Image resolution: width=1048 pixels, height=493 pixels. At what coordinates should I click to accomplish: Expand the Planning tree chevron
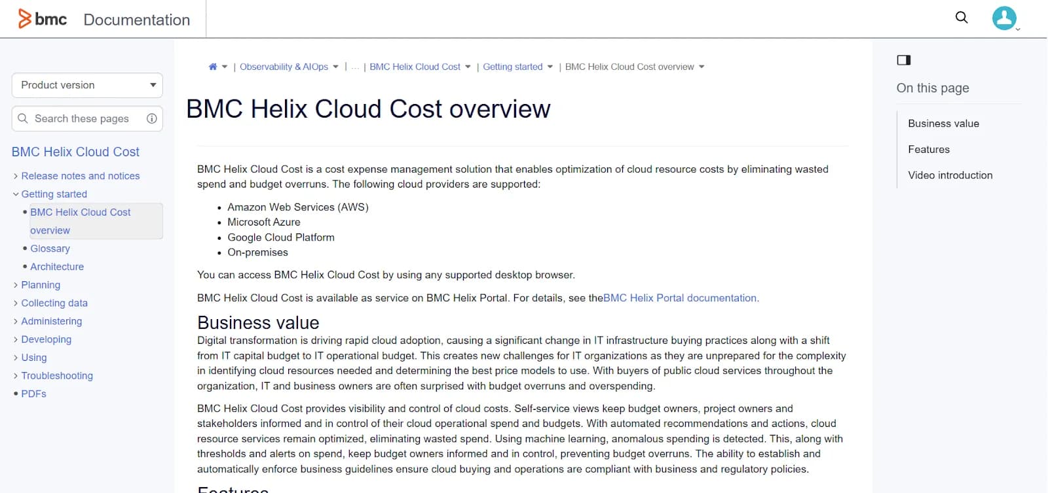click(16, 285)
